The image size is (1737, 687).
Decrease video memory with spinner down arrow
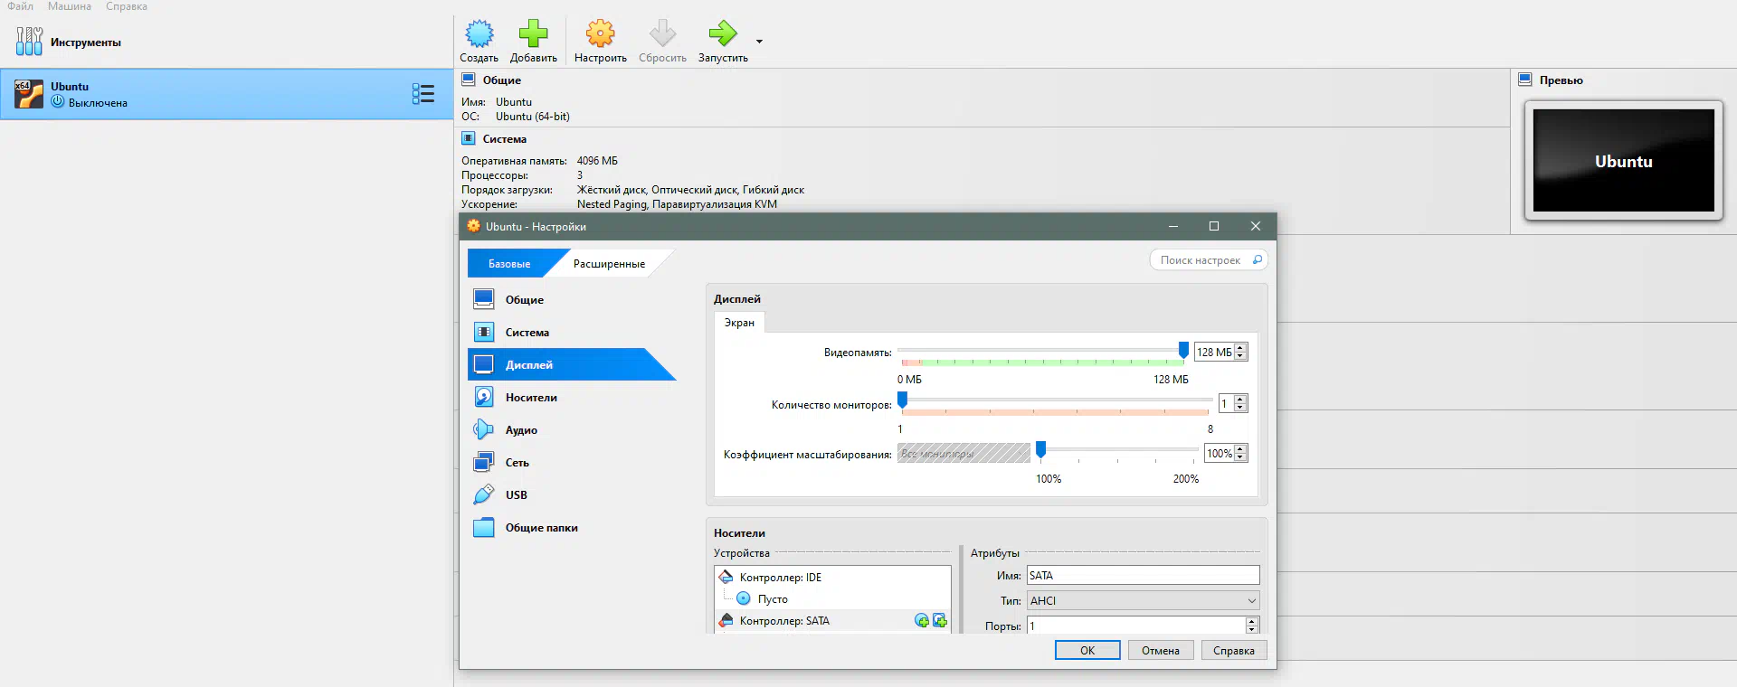click(1240, 356)
